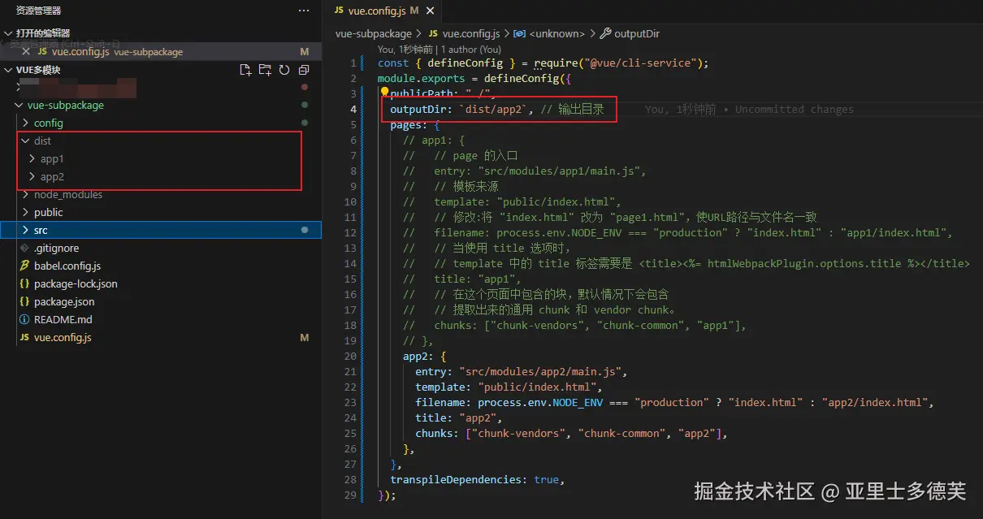
Task: Click the symbol icon before <unknown> breadcrumb
Action: tap(520, 33)
